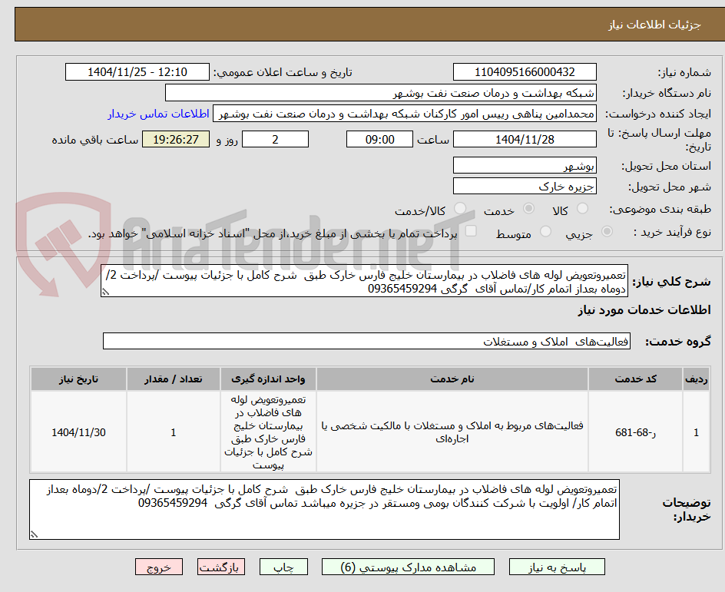Click the 'تعداد / مقدار' column header
Screen dimensions: 725x592
point(174,379)
